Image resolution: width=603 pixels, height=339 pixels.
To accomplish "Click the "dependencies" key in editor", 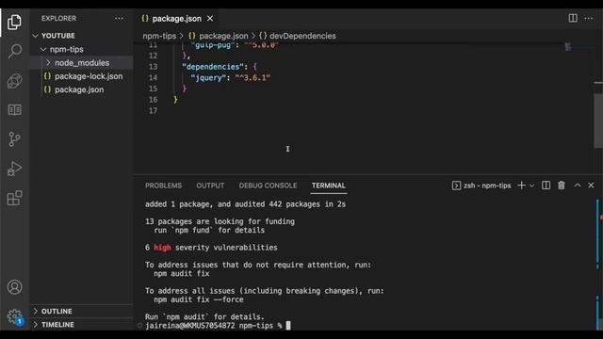I will tap(213, 67).
